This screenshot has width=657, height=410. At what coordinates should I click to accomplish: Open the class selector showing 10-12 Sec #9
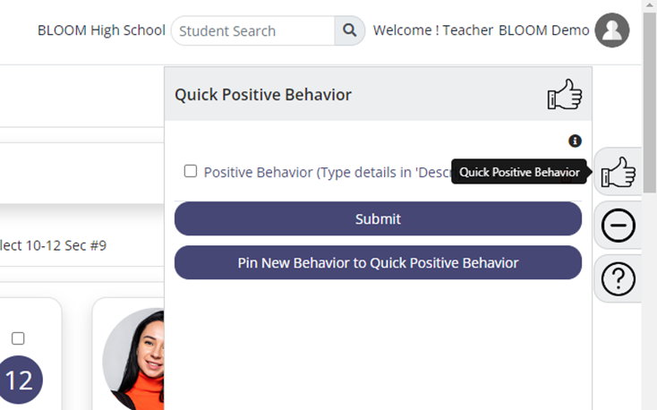tap(53, 245)
